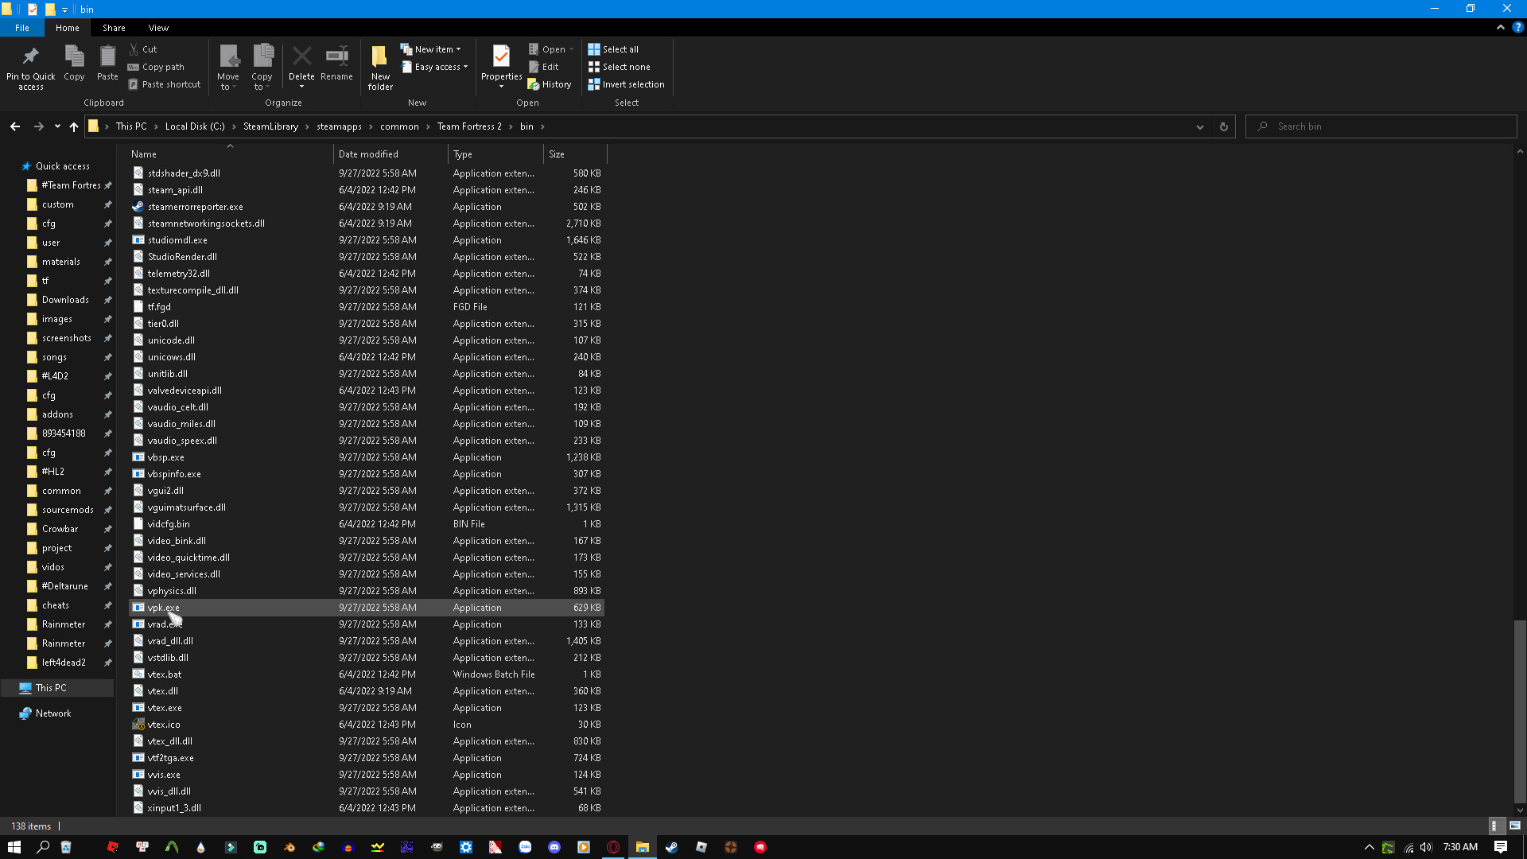Open the Share ribbon tab
1527x859 pixels.
click(114, 27)
